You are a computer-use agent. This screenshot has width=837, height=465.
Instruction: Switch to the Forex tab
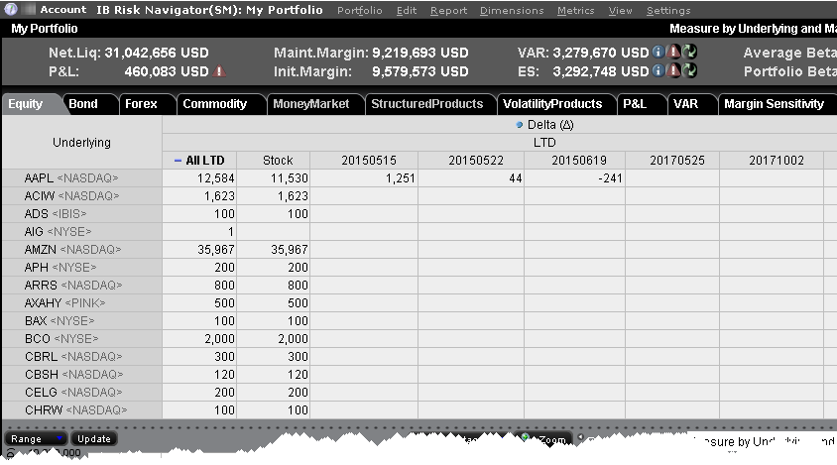(x=141, y=103)
